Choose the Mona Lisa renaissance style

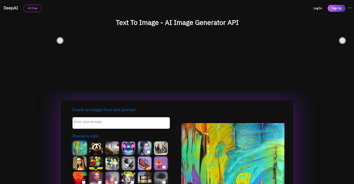pos(80,163)
